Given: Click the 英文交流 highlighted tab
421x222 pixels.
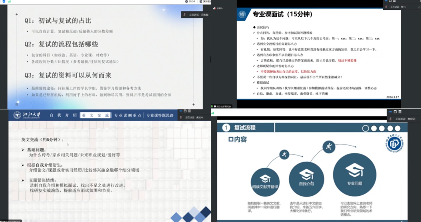Looking at the screenshot, I should [x=95, y=115].
